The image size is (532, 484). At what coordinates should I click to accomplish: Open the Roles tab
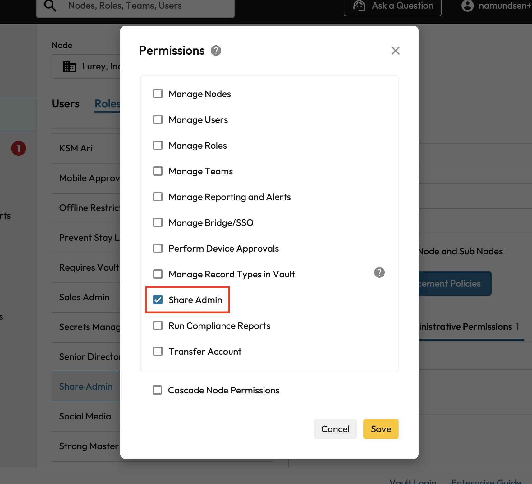coord(107,104)
